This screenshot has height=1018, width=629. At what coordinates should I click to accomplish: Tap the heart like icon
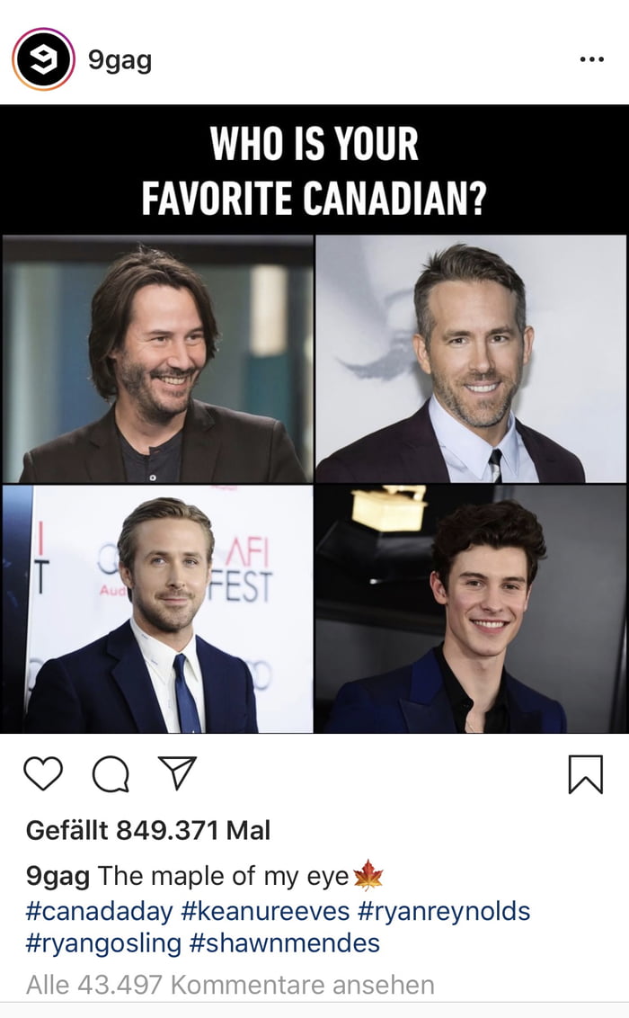(x=43, y=773)
